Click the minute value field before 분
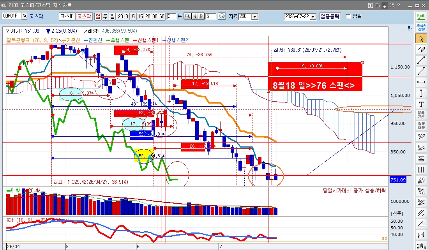Image resolution: width=429 pixels, height=250 pixels. pyautogui.click(x=171, y=16)
